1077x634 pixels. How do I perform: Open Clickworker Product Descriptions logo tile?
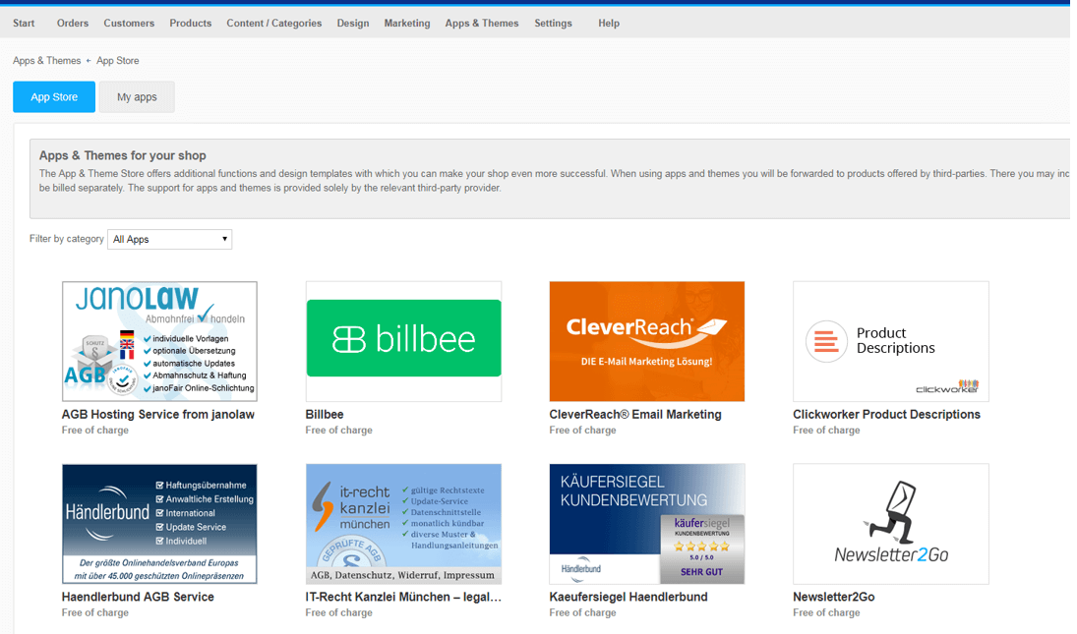(x=890, y=341)
